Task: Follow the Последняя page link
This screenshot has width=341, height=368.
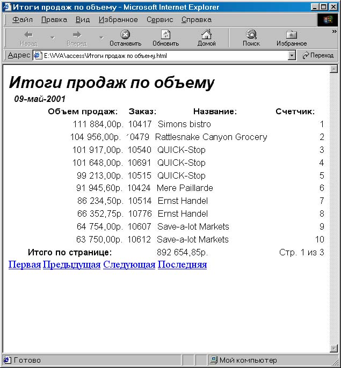Action: (182, 264)
